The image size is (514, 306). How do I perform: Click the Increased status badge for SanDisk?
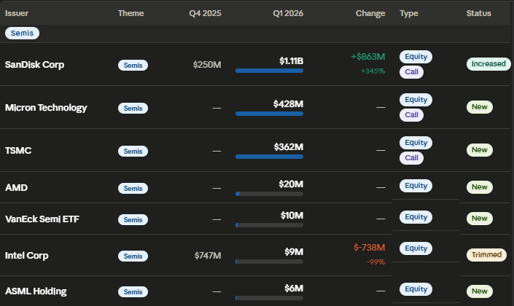[488, 64]
